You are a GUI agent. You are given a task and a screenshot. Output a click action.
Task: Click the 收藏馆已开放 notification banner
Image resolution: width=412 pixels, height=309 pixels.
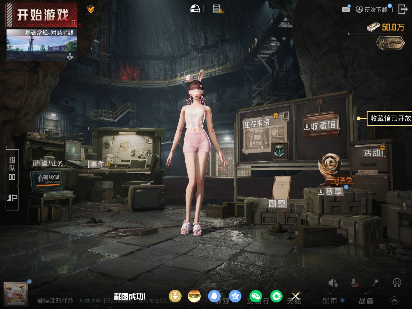[390, 118]
